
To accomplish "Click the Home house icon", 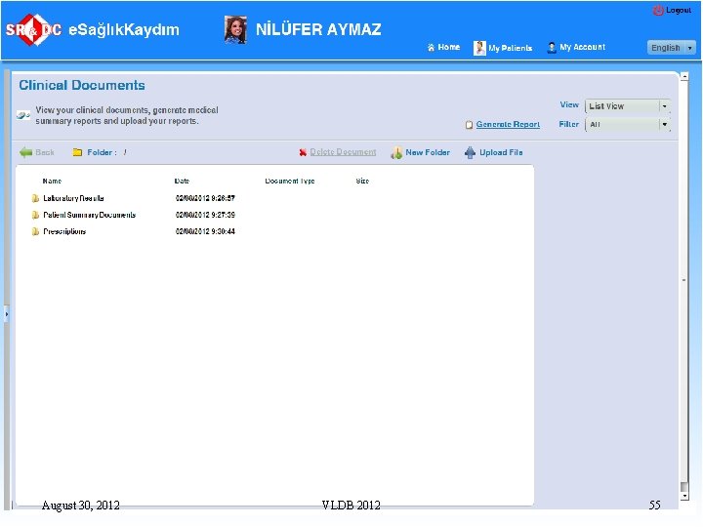I will coord(431,48).
